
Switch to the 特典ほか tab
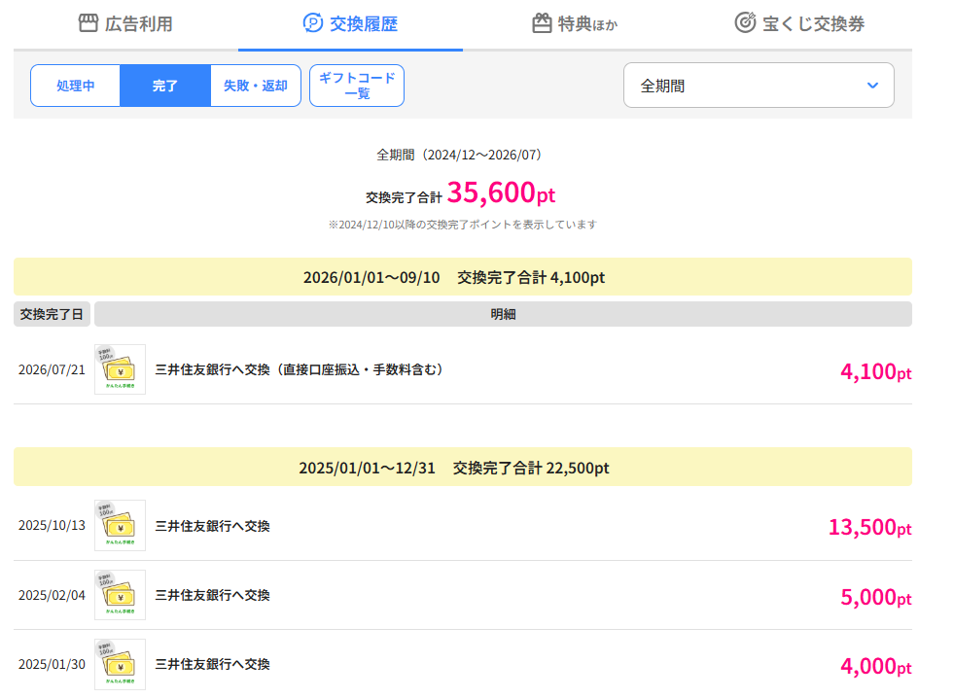[x=575, y=24]
